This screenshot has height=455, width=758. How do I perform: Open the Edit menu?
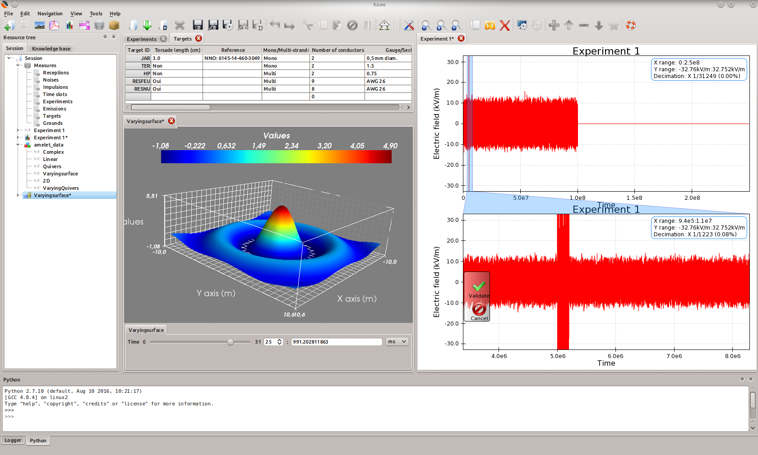point(25,14)
